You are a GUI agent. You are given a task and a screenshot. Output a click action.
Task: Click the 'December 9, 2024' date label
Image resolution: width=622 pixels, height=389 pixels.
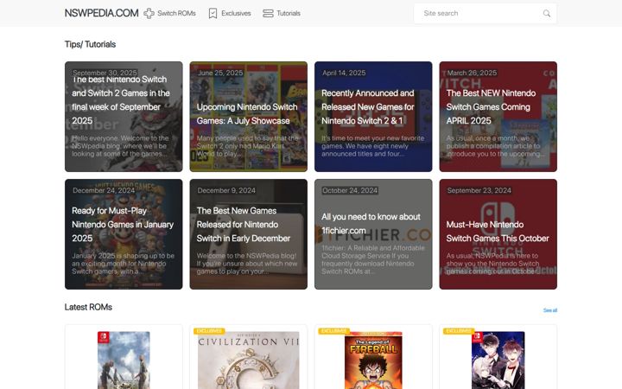coord(226,190)
